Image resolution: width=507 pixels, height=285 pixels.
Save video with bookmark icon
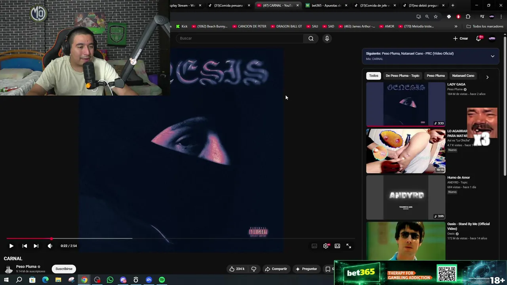[328, 269]
